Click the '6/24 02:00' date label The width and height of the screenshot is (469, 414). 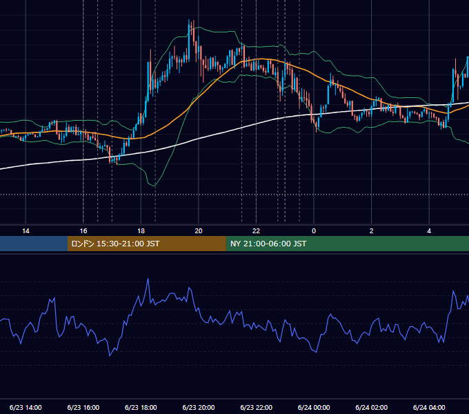point(372,407)
